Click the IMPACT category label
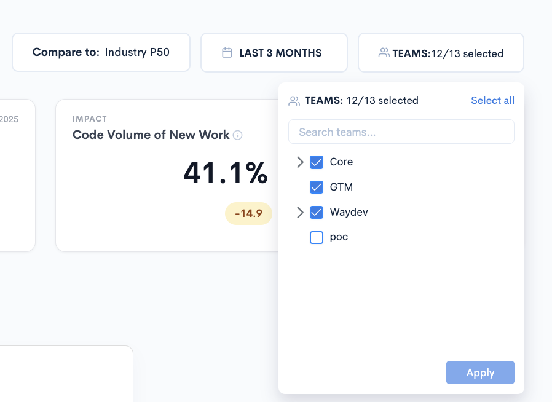Viewport: 552px width, 402px height. point(90,119)
